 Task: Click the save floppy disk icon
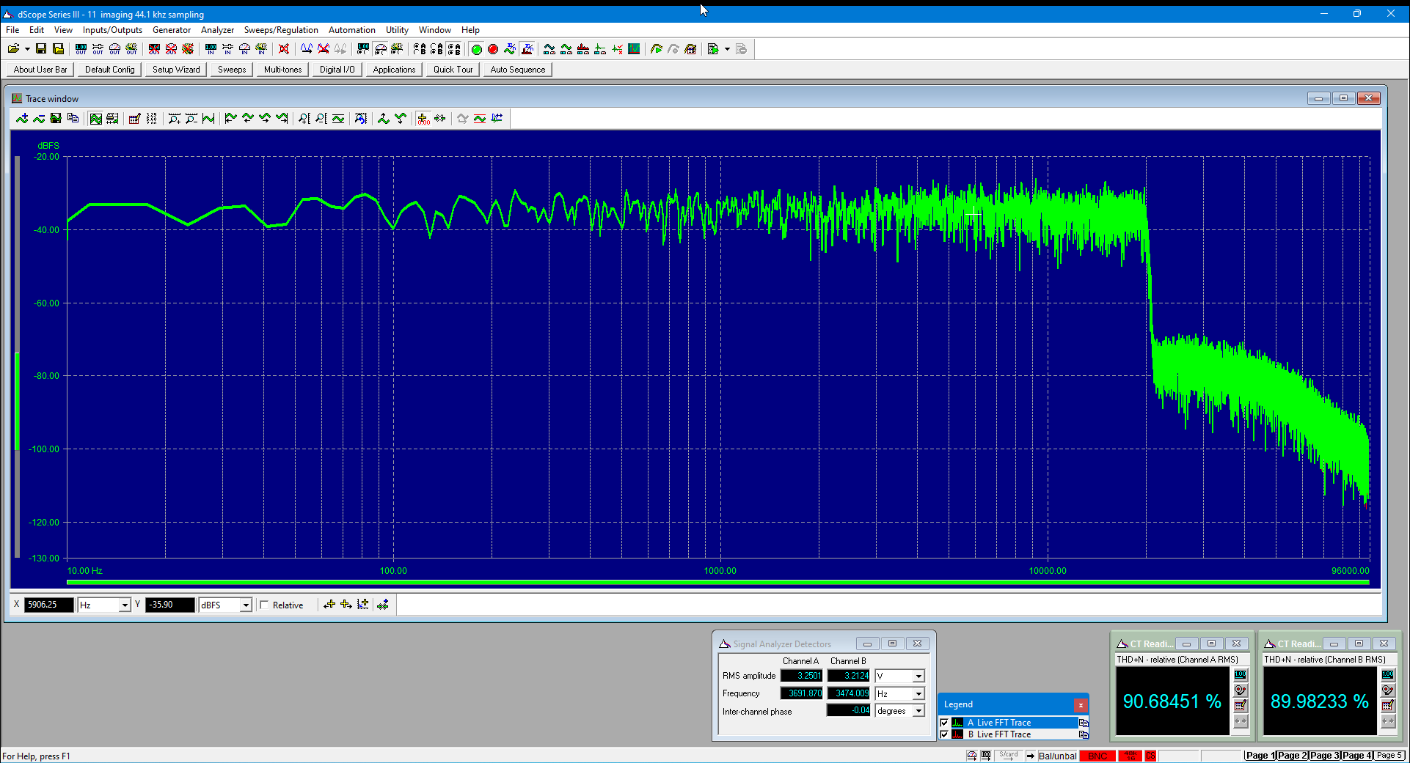click(x=41, y=49)
